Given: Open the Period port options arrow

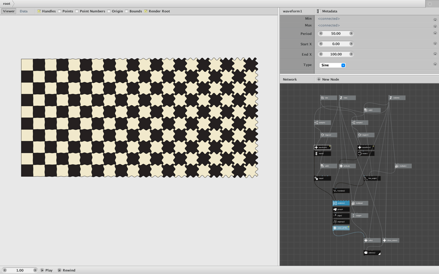Looking at the screenshot, I should click(435, 33).
